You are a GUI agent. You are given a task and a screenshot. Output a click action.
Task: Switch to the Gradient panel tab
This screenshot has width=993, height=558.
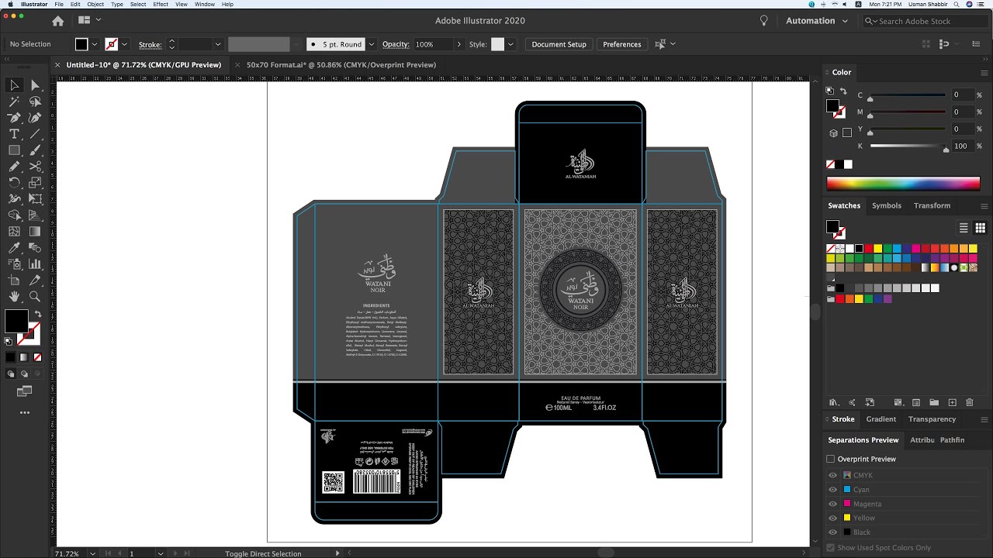[881, 418]
